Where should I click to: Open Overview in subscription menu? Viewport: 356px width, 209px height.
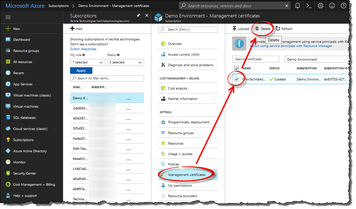(x=188, y=44)
